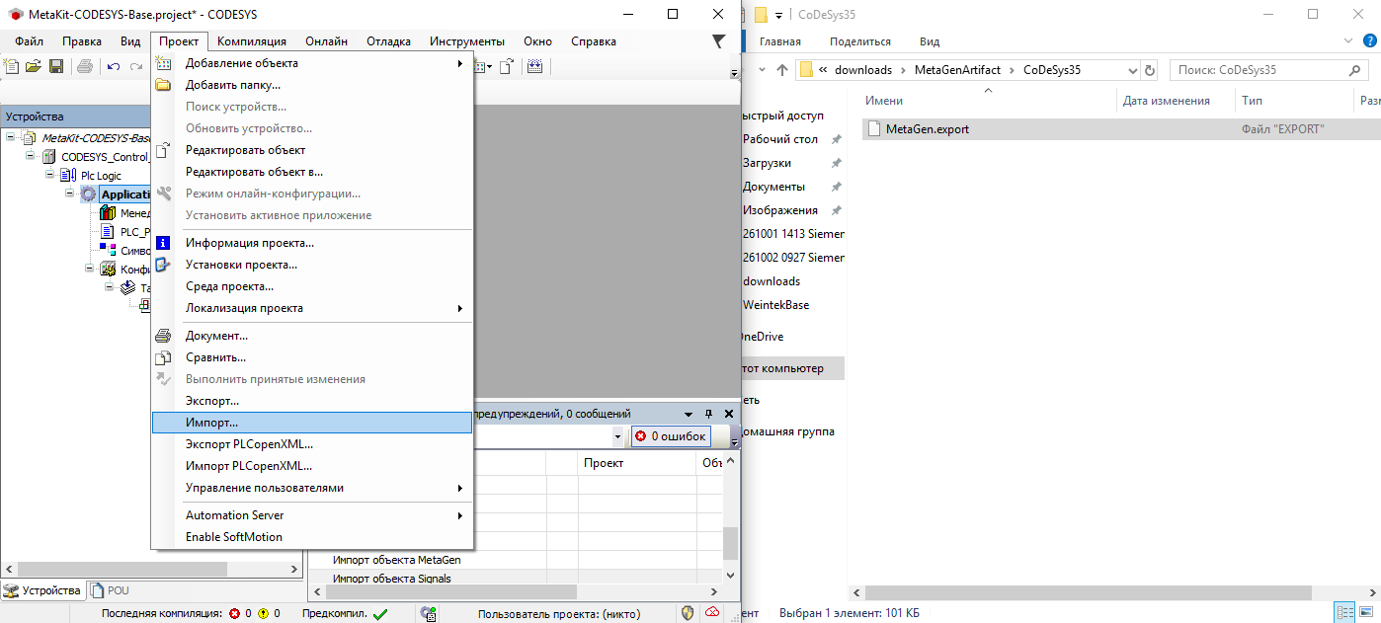The width and height of the screenshot is (1381, 623).
Task: Toggle the '0 ошибок' errors filter
Action: [x=671, y=436]
